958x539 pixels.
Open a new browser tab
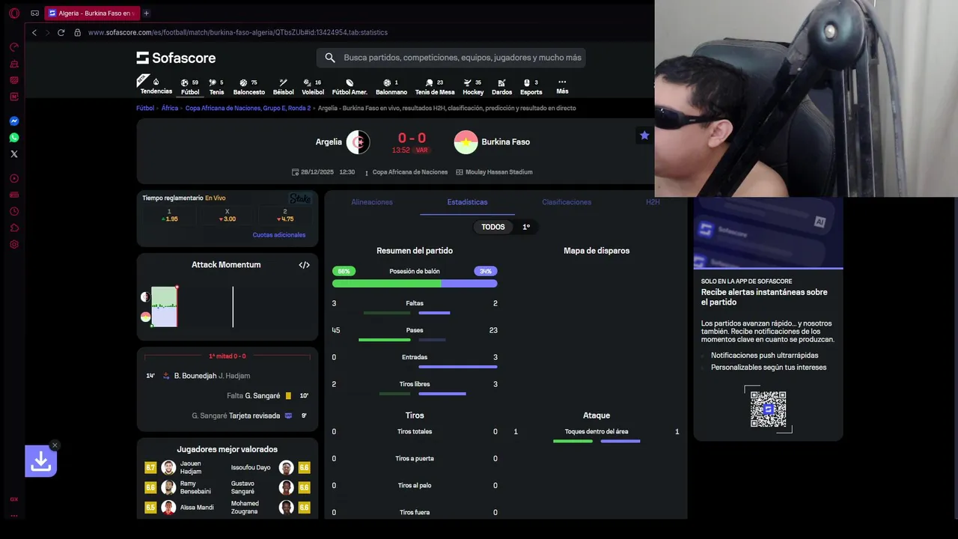click(x=146, y=13)
